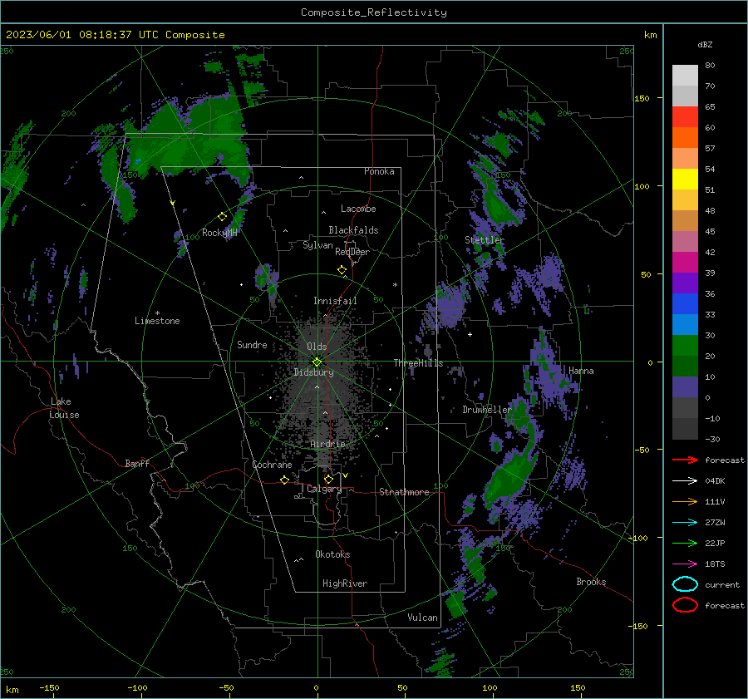Click the yellow diamond marker beside RockyMH
This screenshot has width=748, height=699.
[222, 217]
